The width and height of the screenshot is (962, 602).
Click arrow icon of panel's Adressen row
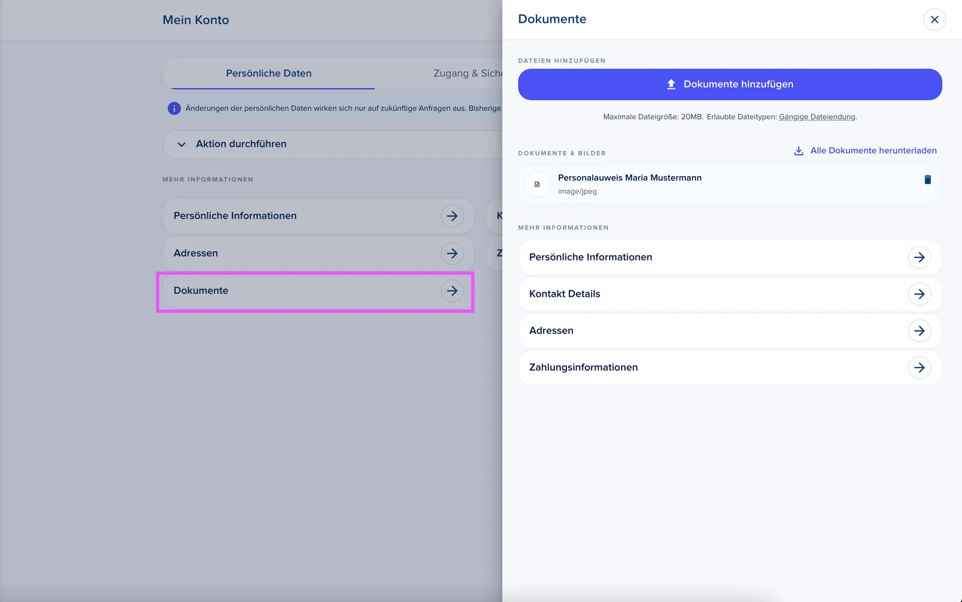pos(919,330)
